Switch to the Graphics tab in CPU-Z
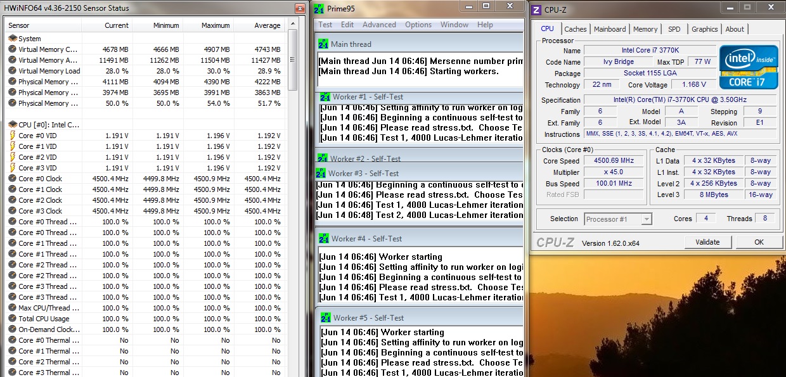Image resolution: width=786 pixels, height=377 pixels. click(705, 29)
